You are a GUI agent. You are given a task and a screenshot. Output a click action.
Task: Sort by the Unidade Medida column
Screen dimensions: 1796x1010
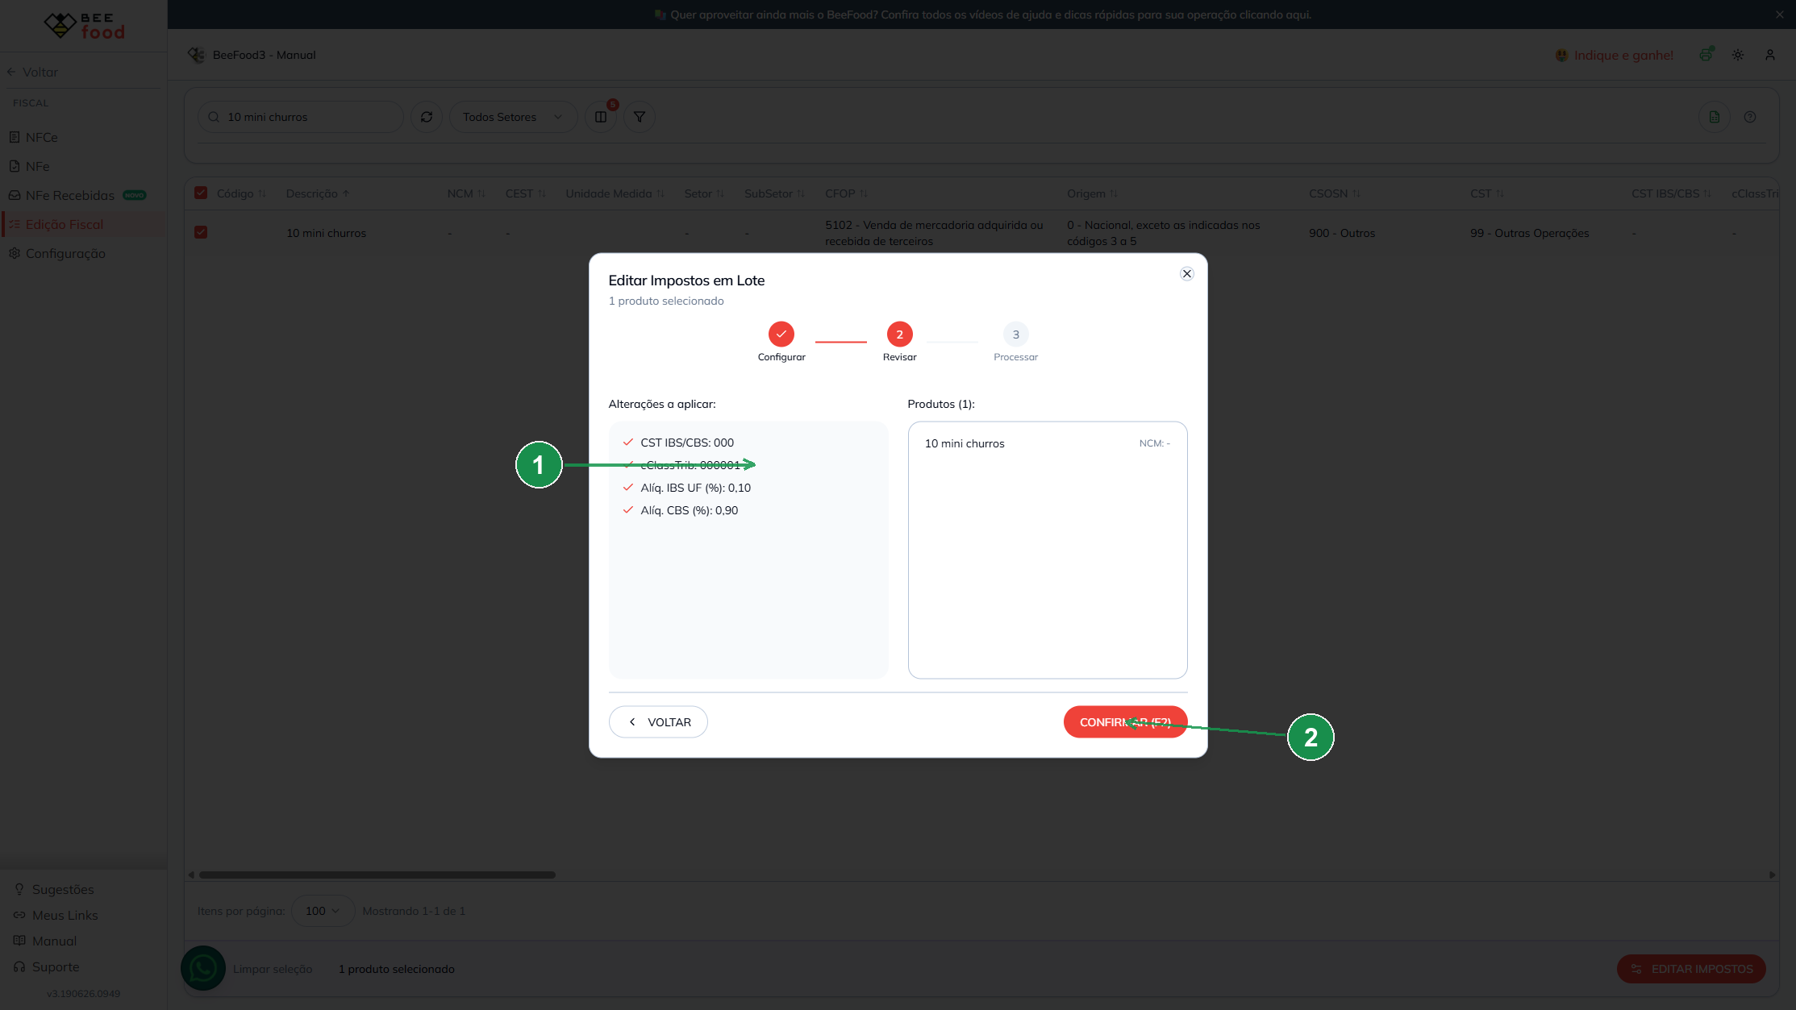pyautogui.click(x=615, y=193)
